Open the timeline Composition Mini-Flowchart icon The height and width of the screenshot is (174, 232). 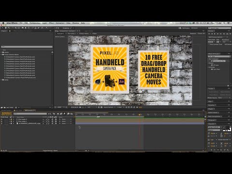(x=50, y=114)
